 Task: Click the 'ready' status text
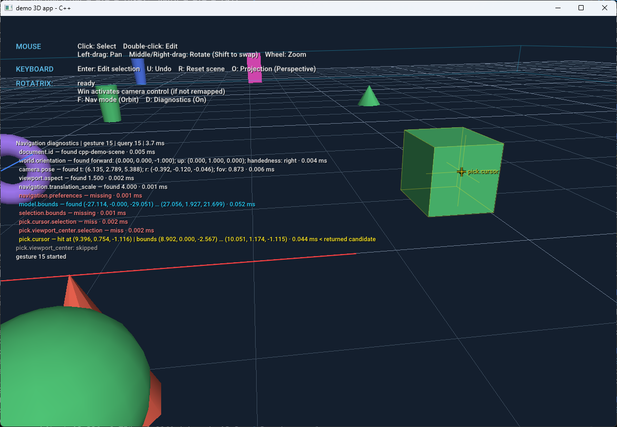86,84
